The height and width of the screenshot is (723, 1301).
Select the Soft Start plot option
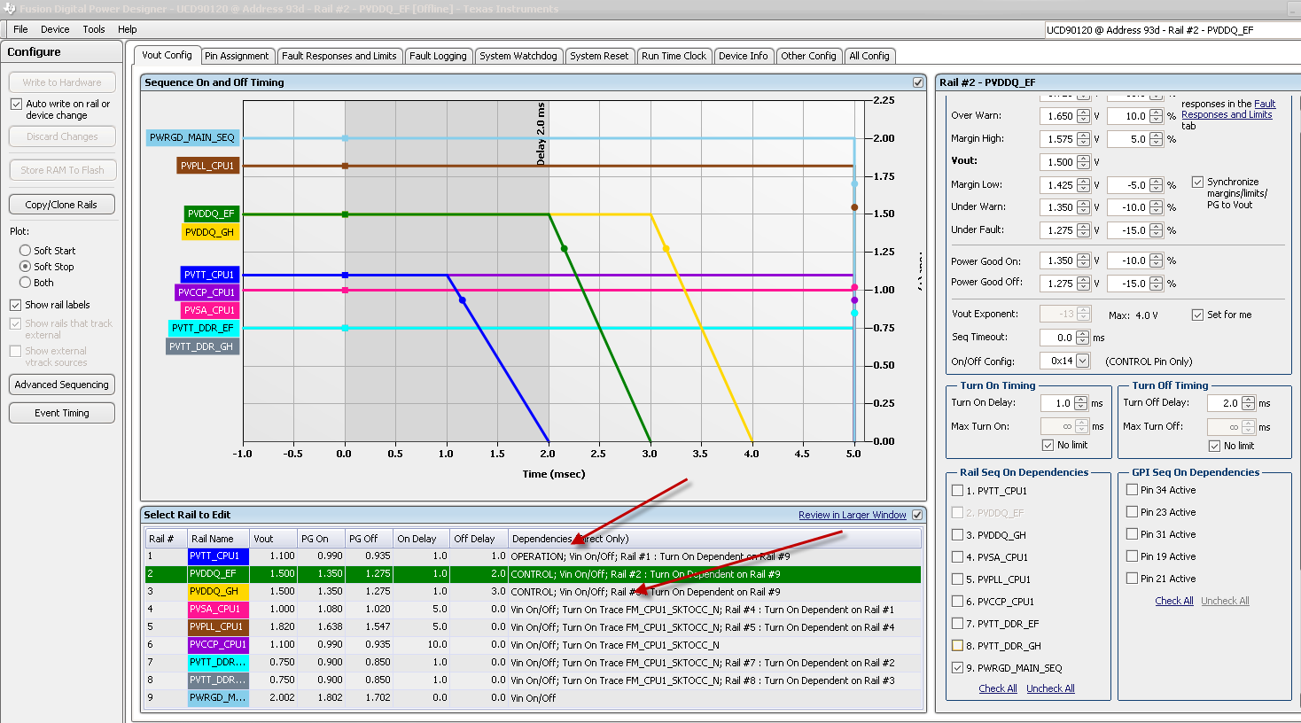(25, 251)
